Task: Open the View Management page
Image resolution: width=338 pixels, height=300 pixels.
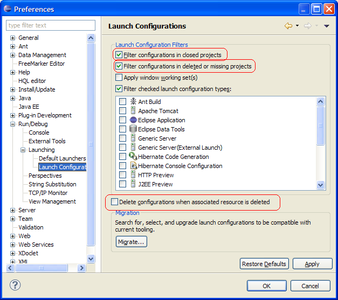Action: tap(52, 201)
